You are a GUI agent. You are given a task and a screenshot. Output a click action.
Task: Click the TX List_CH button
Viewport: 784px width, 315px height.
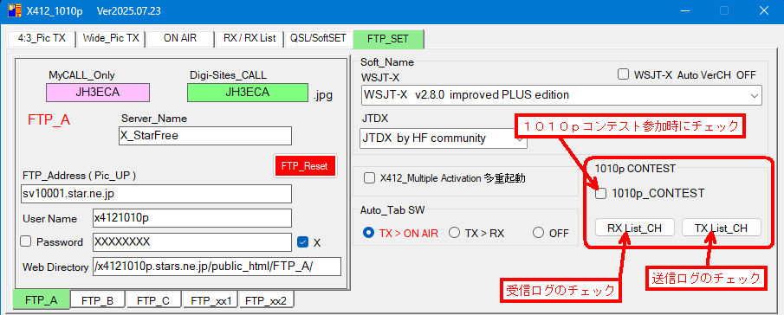click(722, 228)
